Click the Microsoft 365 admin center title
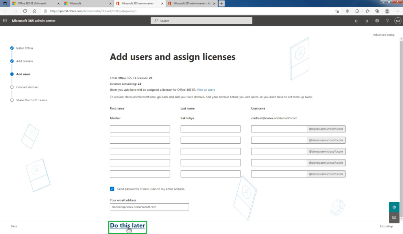Viewport: 403px width, 234px height. coord(34,21)
